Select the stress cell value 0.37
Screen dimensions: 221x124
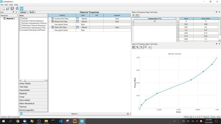[206, 30]
